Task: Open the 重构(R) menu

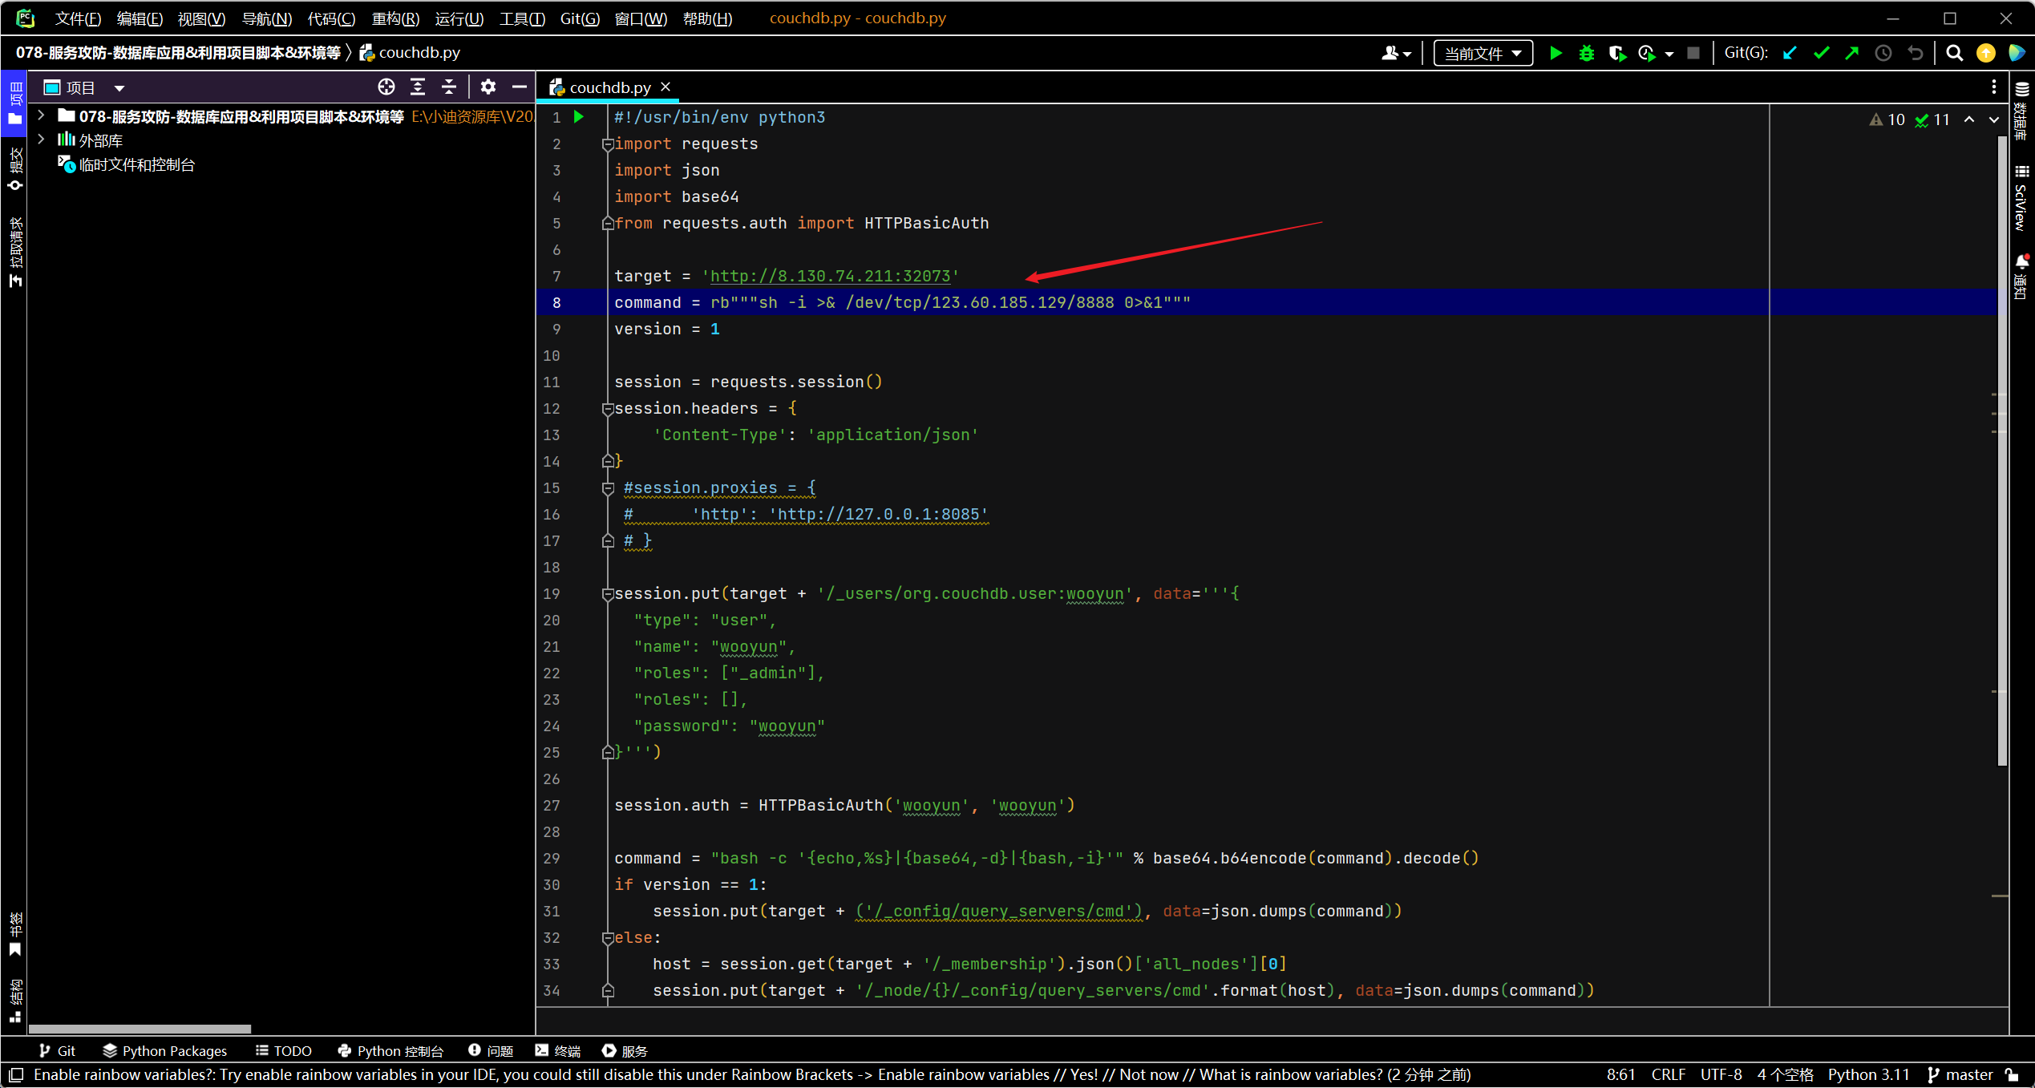Action: click(x=394, y=18)
